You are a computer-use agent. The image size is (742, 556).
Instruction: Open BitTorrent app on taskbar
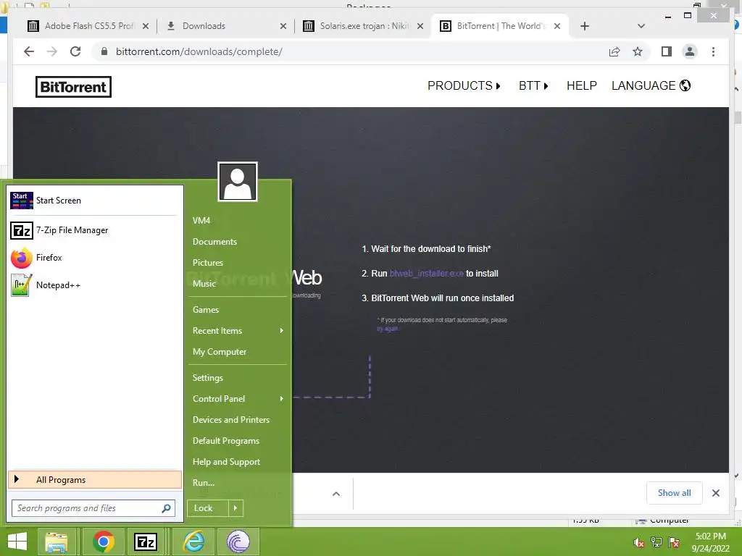coord(238,542)
